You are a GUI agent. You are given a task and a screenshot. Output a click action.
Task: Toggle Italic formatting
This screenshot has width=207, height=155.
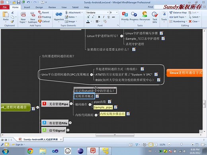[x=103, y=17]
